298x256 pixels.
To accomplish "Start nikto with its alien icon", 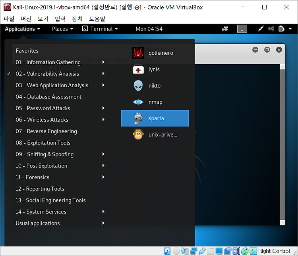I will click(138, 86).
